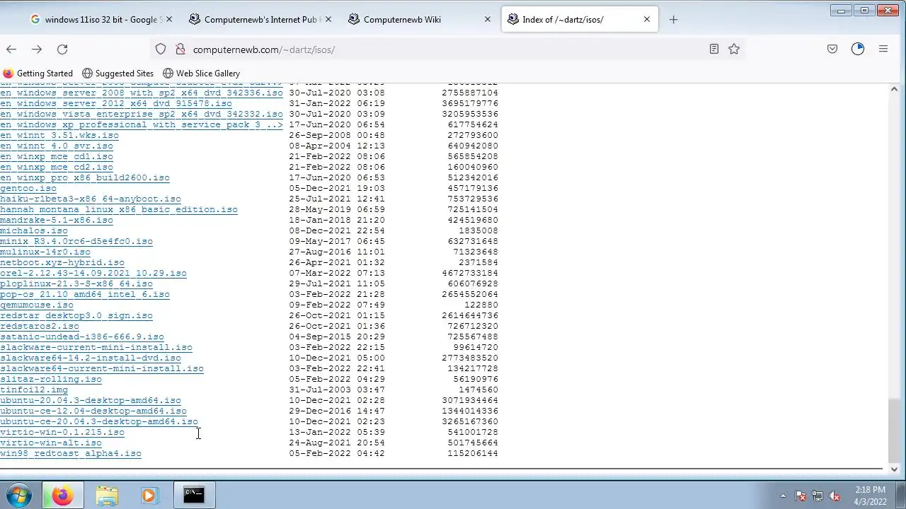The image size is (906, 509).
Task: Open the mulinux-14r0.iso link
Action: click(x=45, y=252)
